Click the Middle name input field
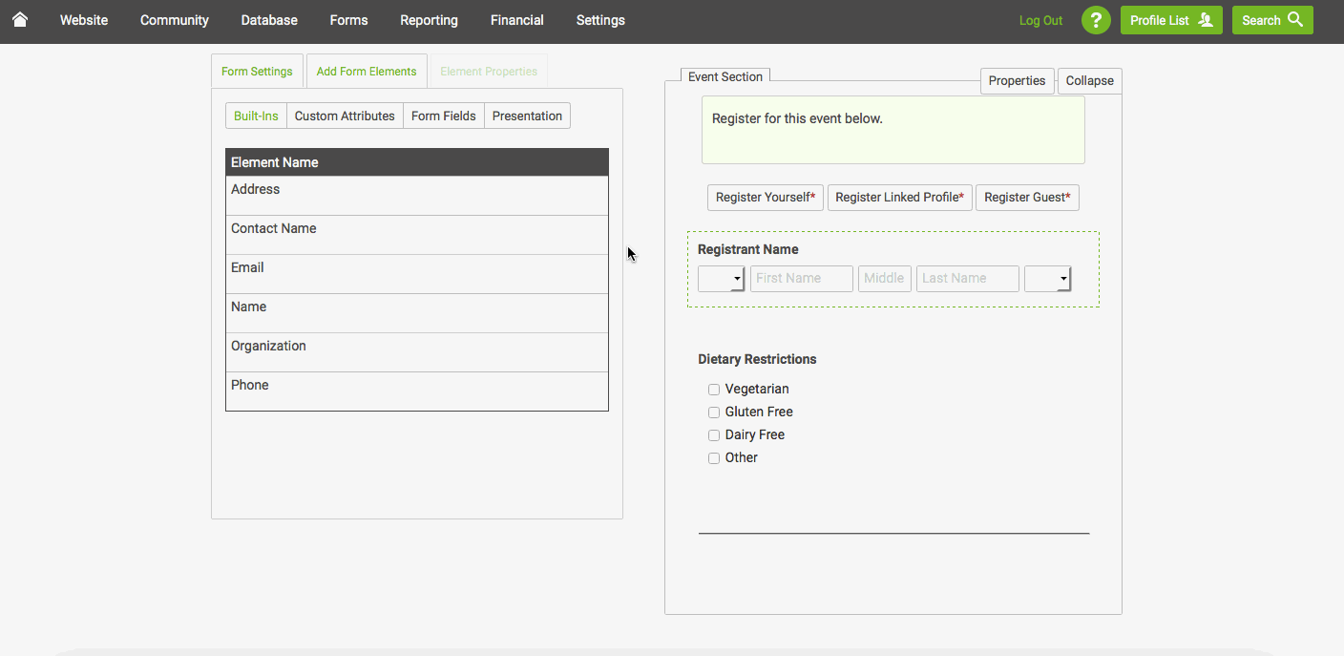The image size is (1344, 656). point(885,279)
